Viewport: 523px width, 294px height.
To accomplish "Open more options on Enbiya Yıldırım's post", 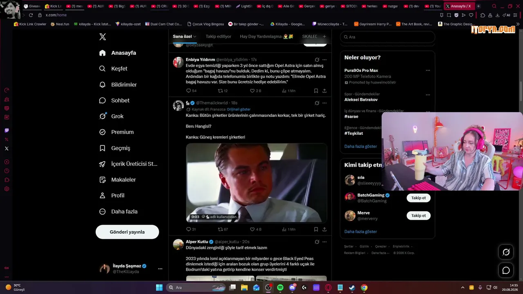I will [x=324, y=60].
